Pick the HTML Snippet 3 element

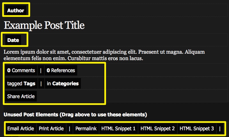click(x=197, y=129)
